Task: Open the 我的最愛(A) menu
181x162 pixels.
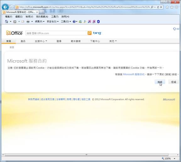Action: click(42, 17)
